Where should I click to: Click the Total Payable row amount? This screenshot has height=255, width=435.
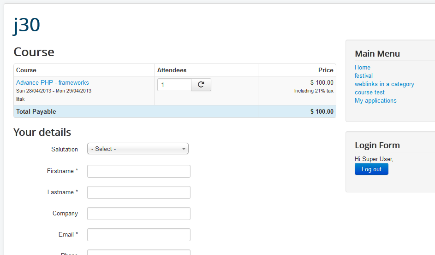(322, 111)
